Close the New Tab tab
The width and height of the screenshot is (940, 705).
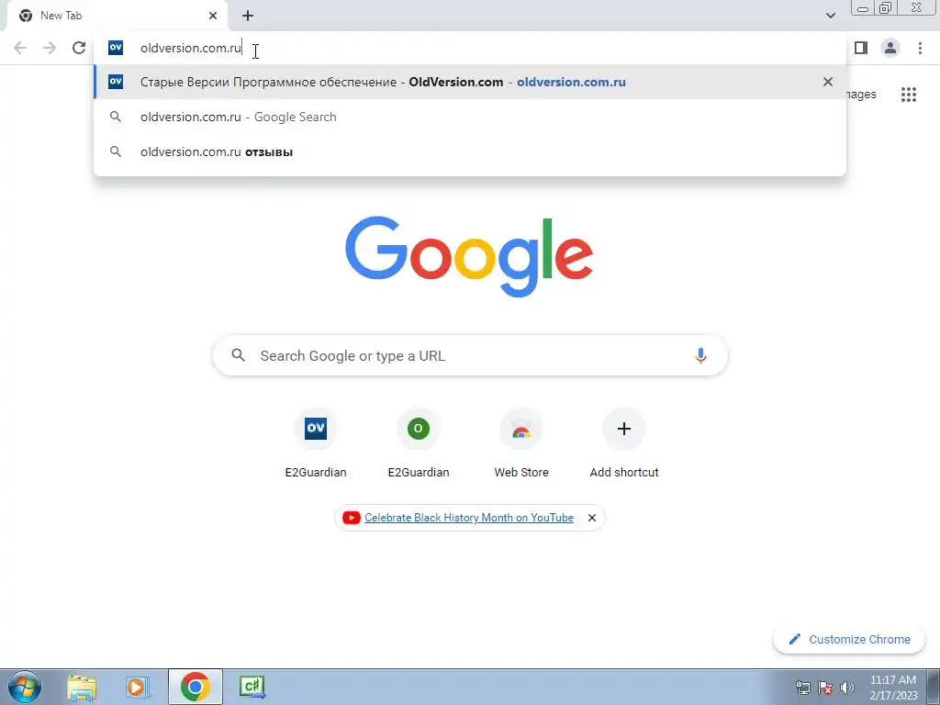(x=213, y=16)
